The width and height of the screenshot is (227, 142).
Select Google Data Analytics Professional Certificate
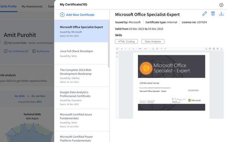(82, 98)
